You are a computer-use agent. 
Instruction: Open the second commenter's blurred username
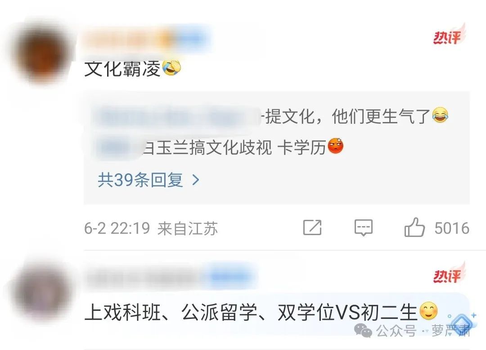171,276
